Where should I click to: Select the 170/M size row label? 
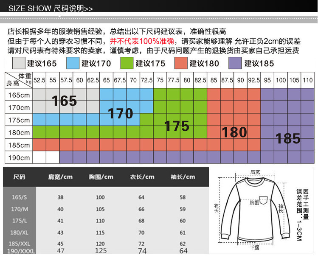[x=20, y=209]
